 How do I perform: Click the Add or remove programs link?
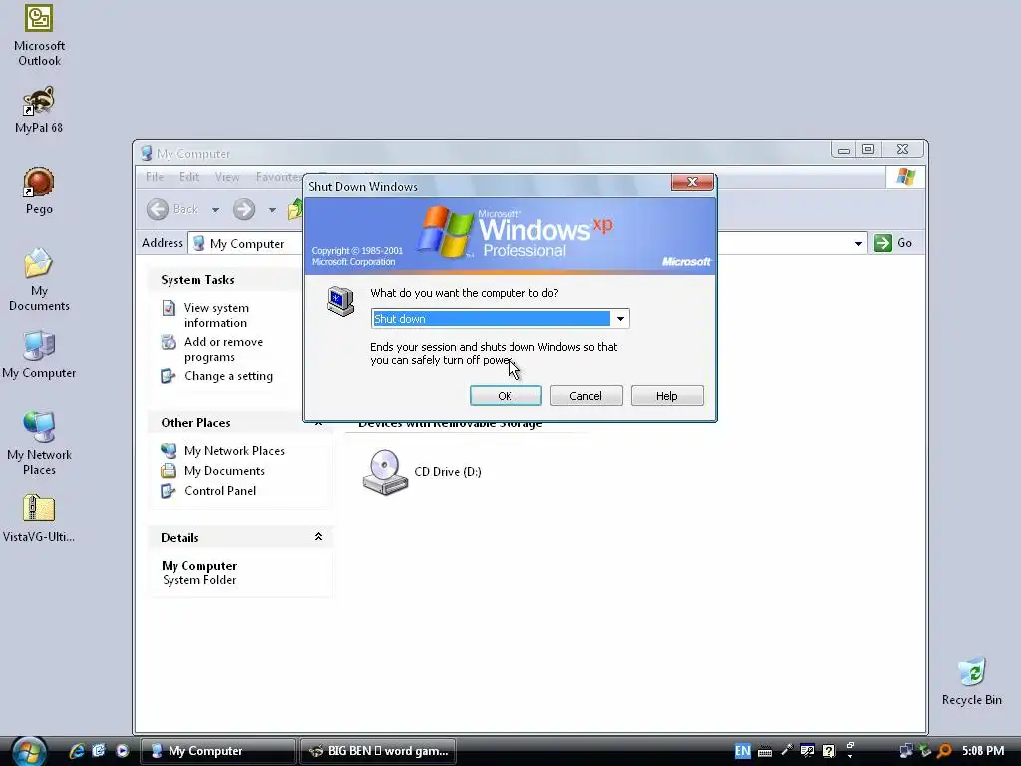(223, 349)
